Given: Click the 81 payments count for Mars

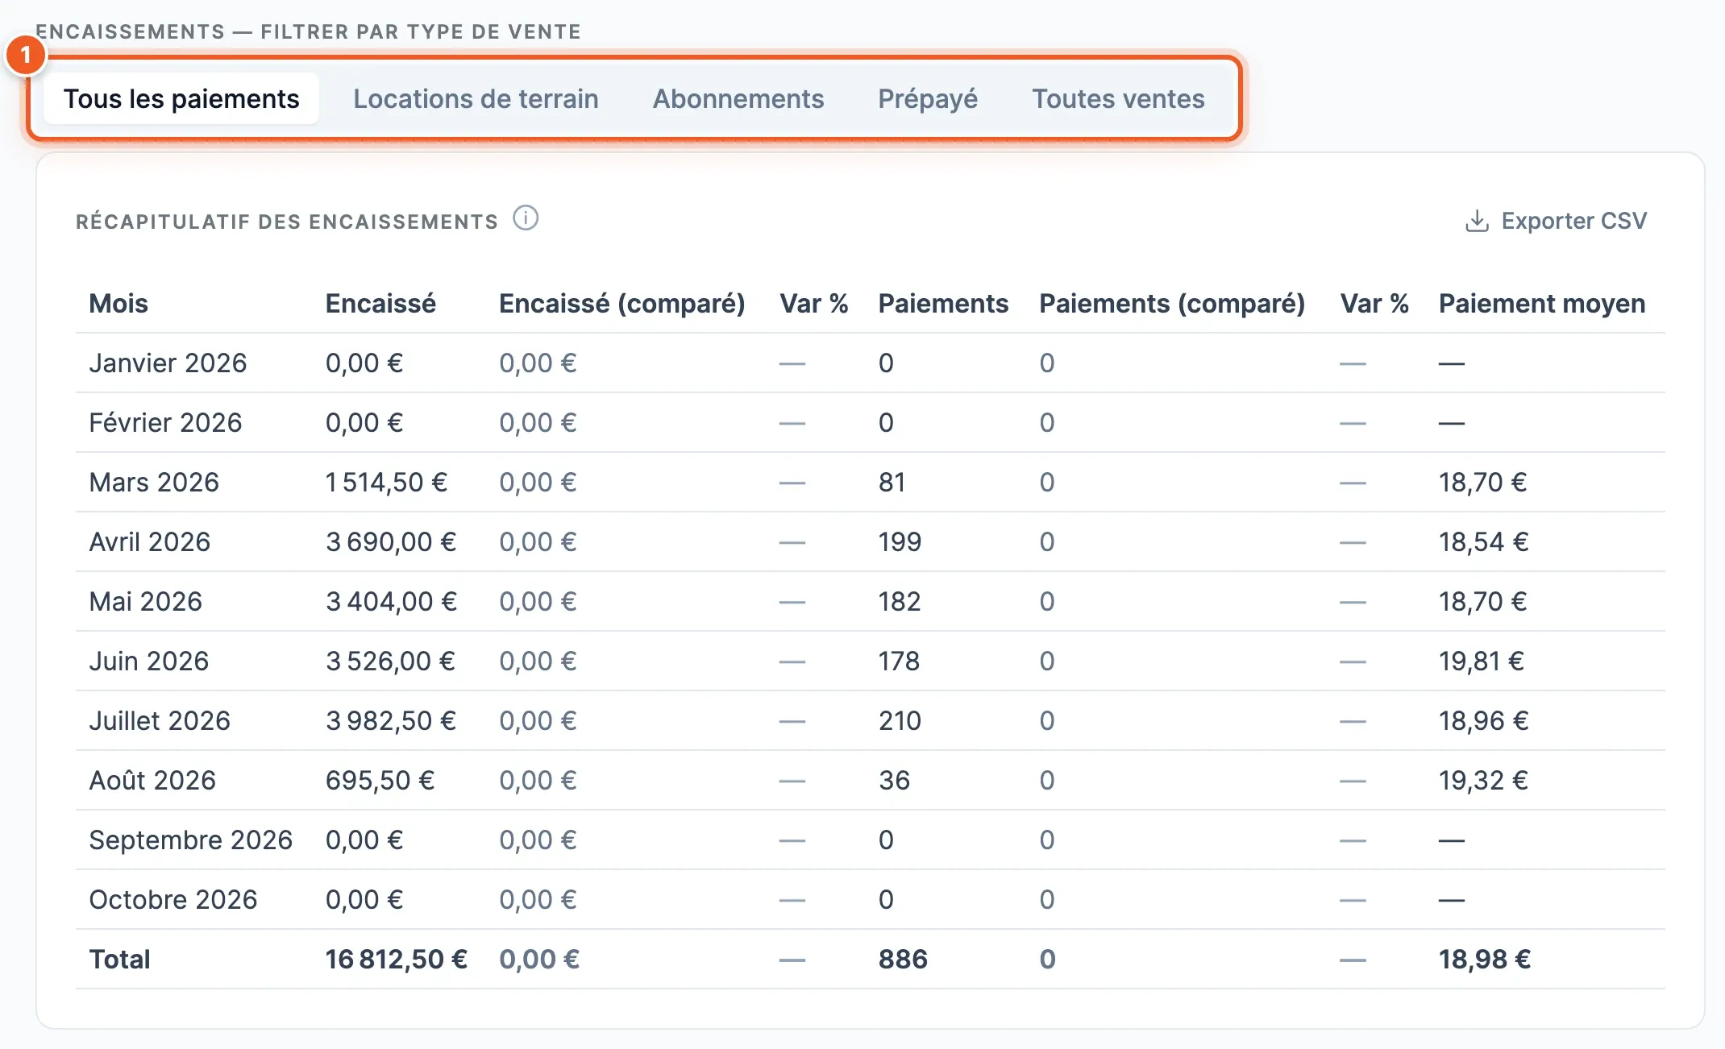Looking at the screenshot, I should (x=892, y=482).
